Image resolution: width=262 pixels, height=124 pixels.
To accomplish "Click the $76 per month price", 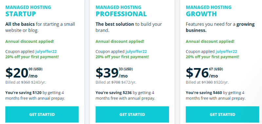I will click(204, 73).
